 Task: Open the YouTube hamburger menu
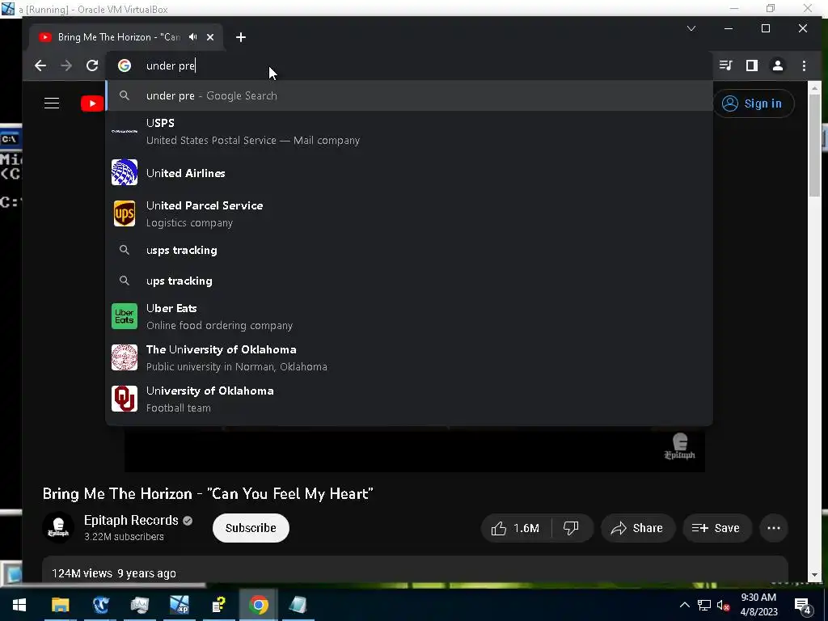coord(52,103)
